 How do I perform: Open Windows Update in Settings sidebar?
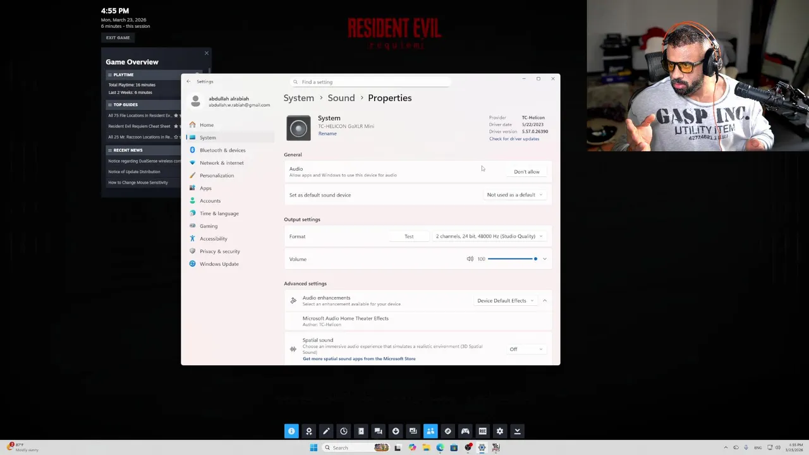tap(231, 264)
